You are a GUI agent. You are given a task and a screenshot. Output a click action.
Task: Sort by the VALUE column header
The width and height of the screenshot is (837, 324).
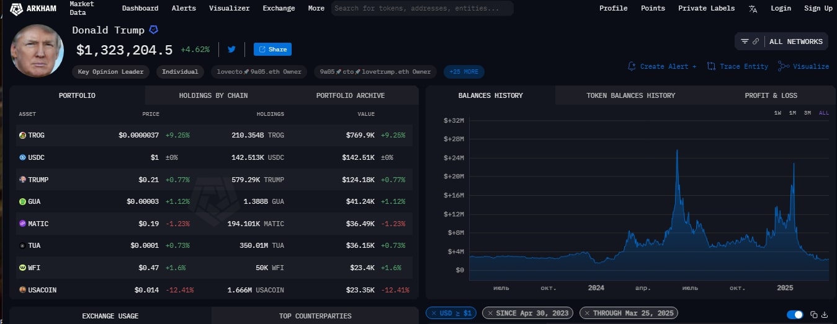pos(366,114)
